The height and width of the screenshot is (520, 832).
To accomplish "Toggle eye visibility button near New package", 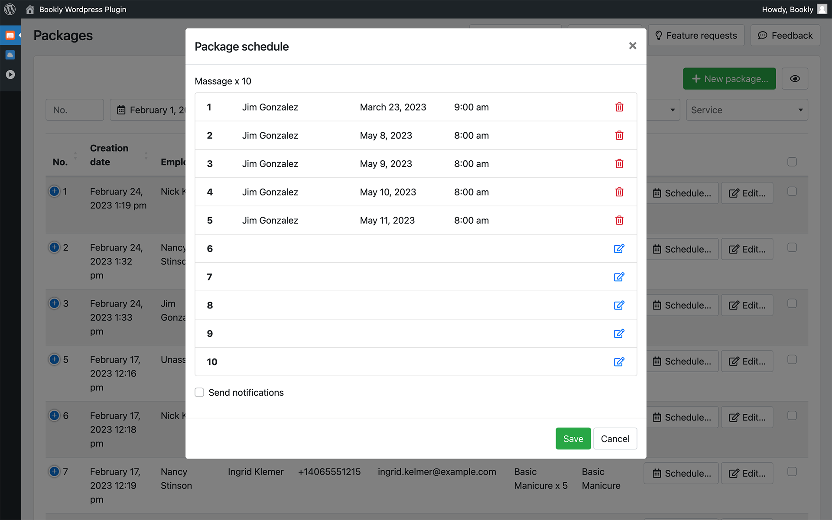I will click(x=794, y=79).
